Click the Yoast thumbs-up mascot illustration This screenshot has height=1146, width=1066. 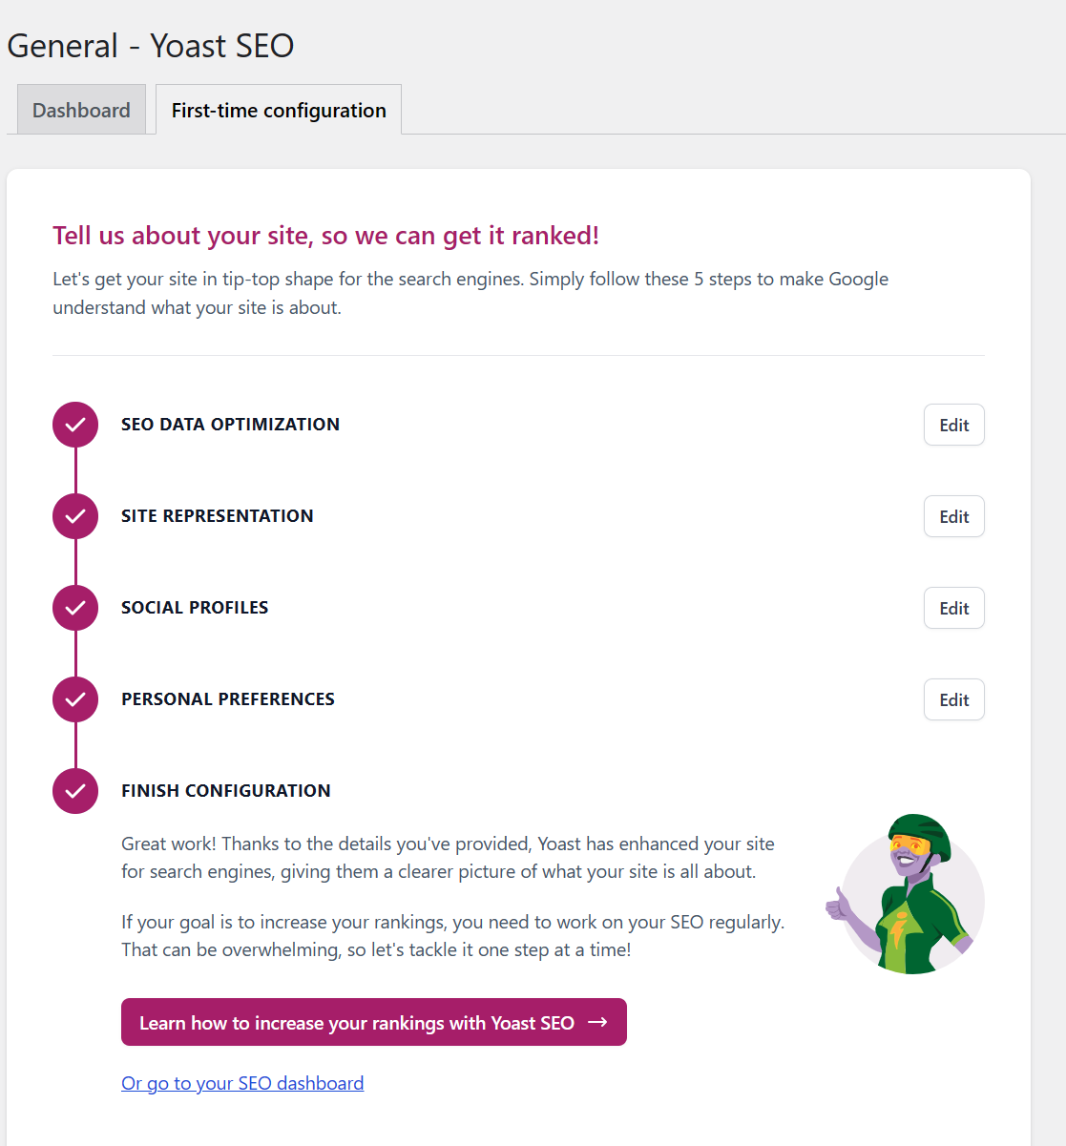pyautogui.click(x=905, y=894)
